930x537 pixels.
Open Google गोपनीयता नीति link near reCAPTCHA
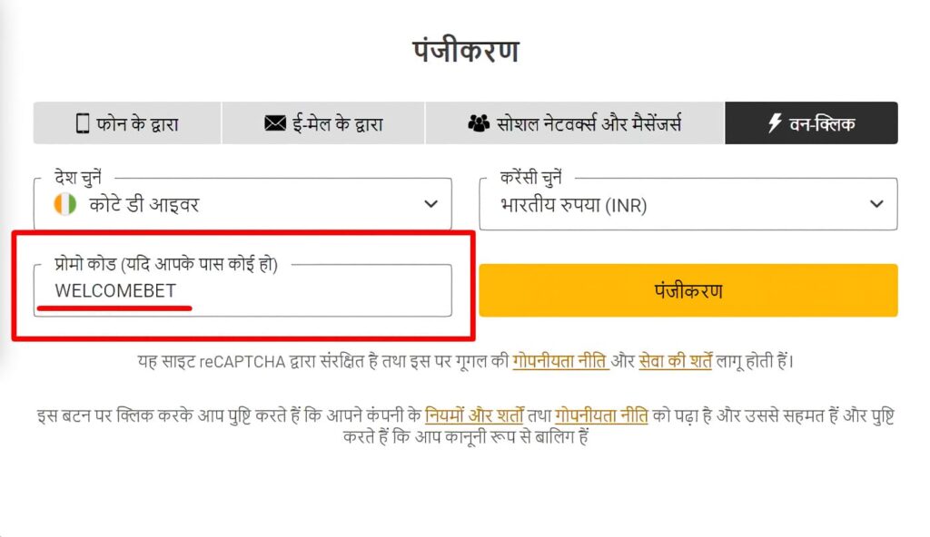point(560,361)
